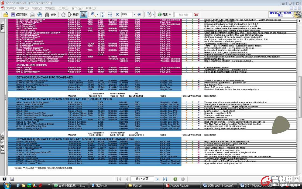Select the text Select (选择) tool

tap(73, 15)
